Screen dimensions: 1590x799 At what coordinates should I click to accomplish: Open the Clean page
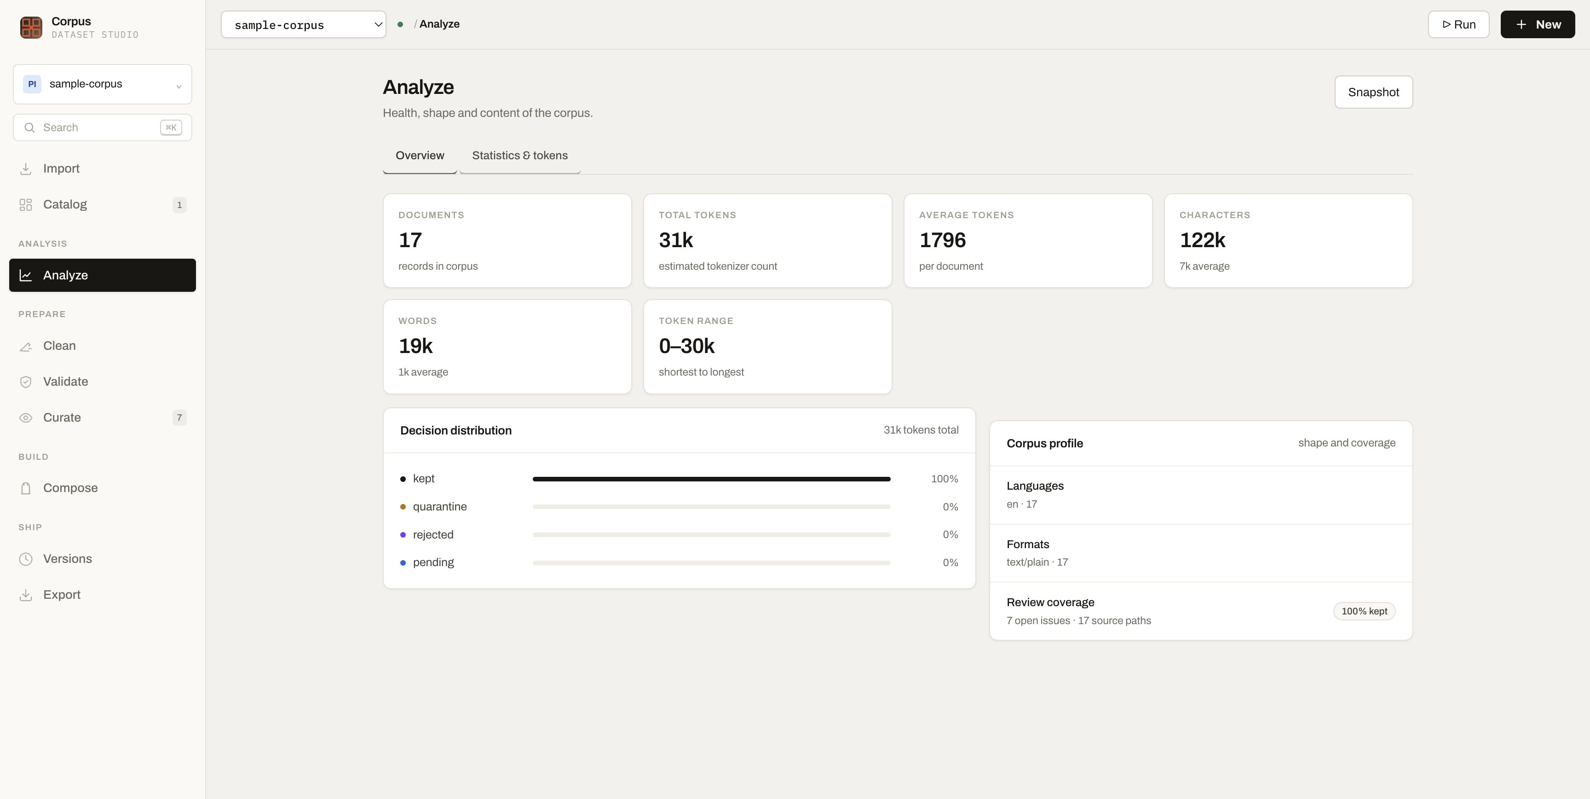103,346
